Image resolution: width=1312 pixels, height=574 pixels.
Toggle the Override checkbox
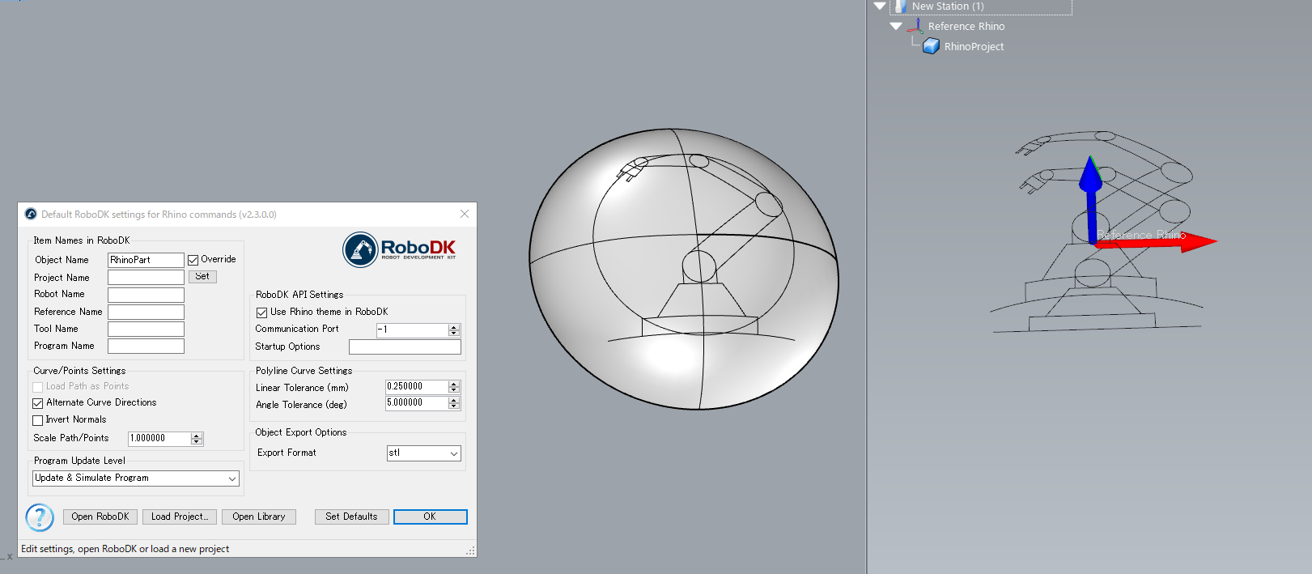193,260
